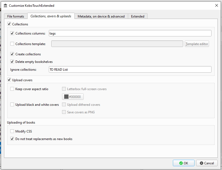Close the Customize KoboTouchExtended window

pyautogui.click(x=217, y=5)
